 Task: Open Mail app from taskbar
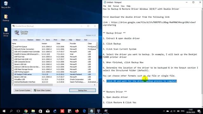point(48,111)
